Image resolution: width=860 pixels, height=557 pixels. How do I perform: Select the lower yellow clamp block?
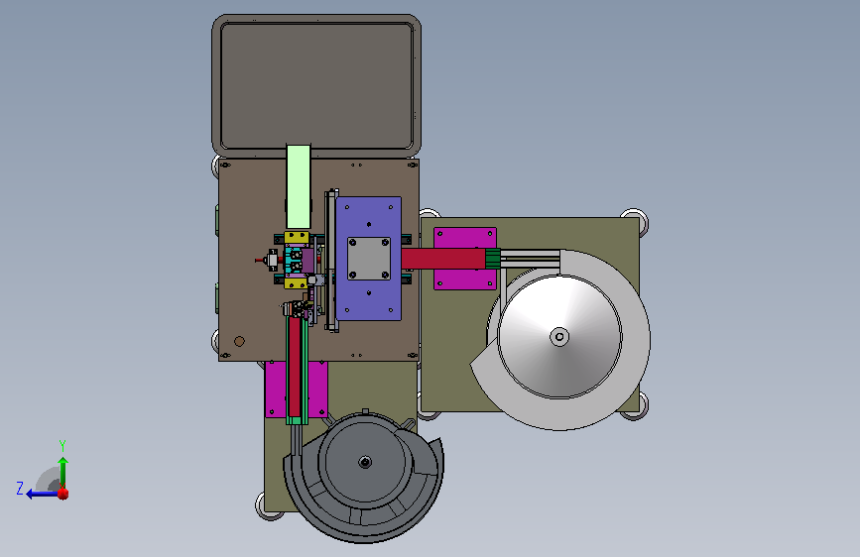coord(296,282)
